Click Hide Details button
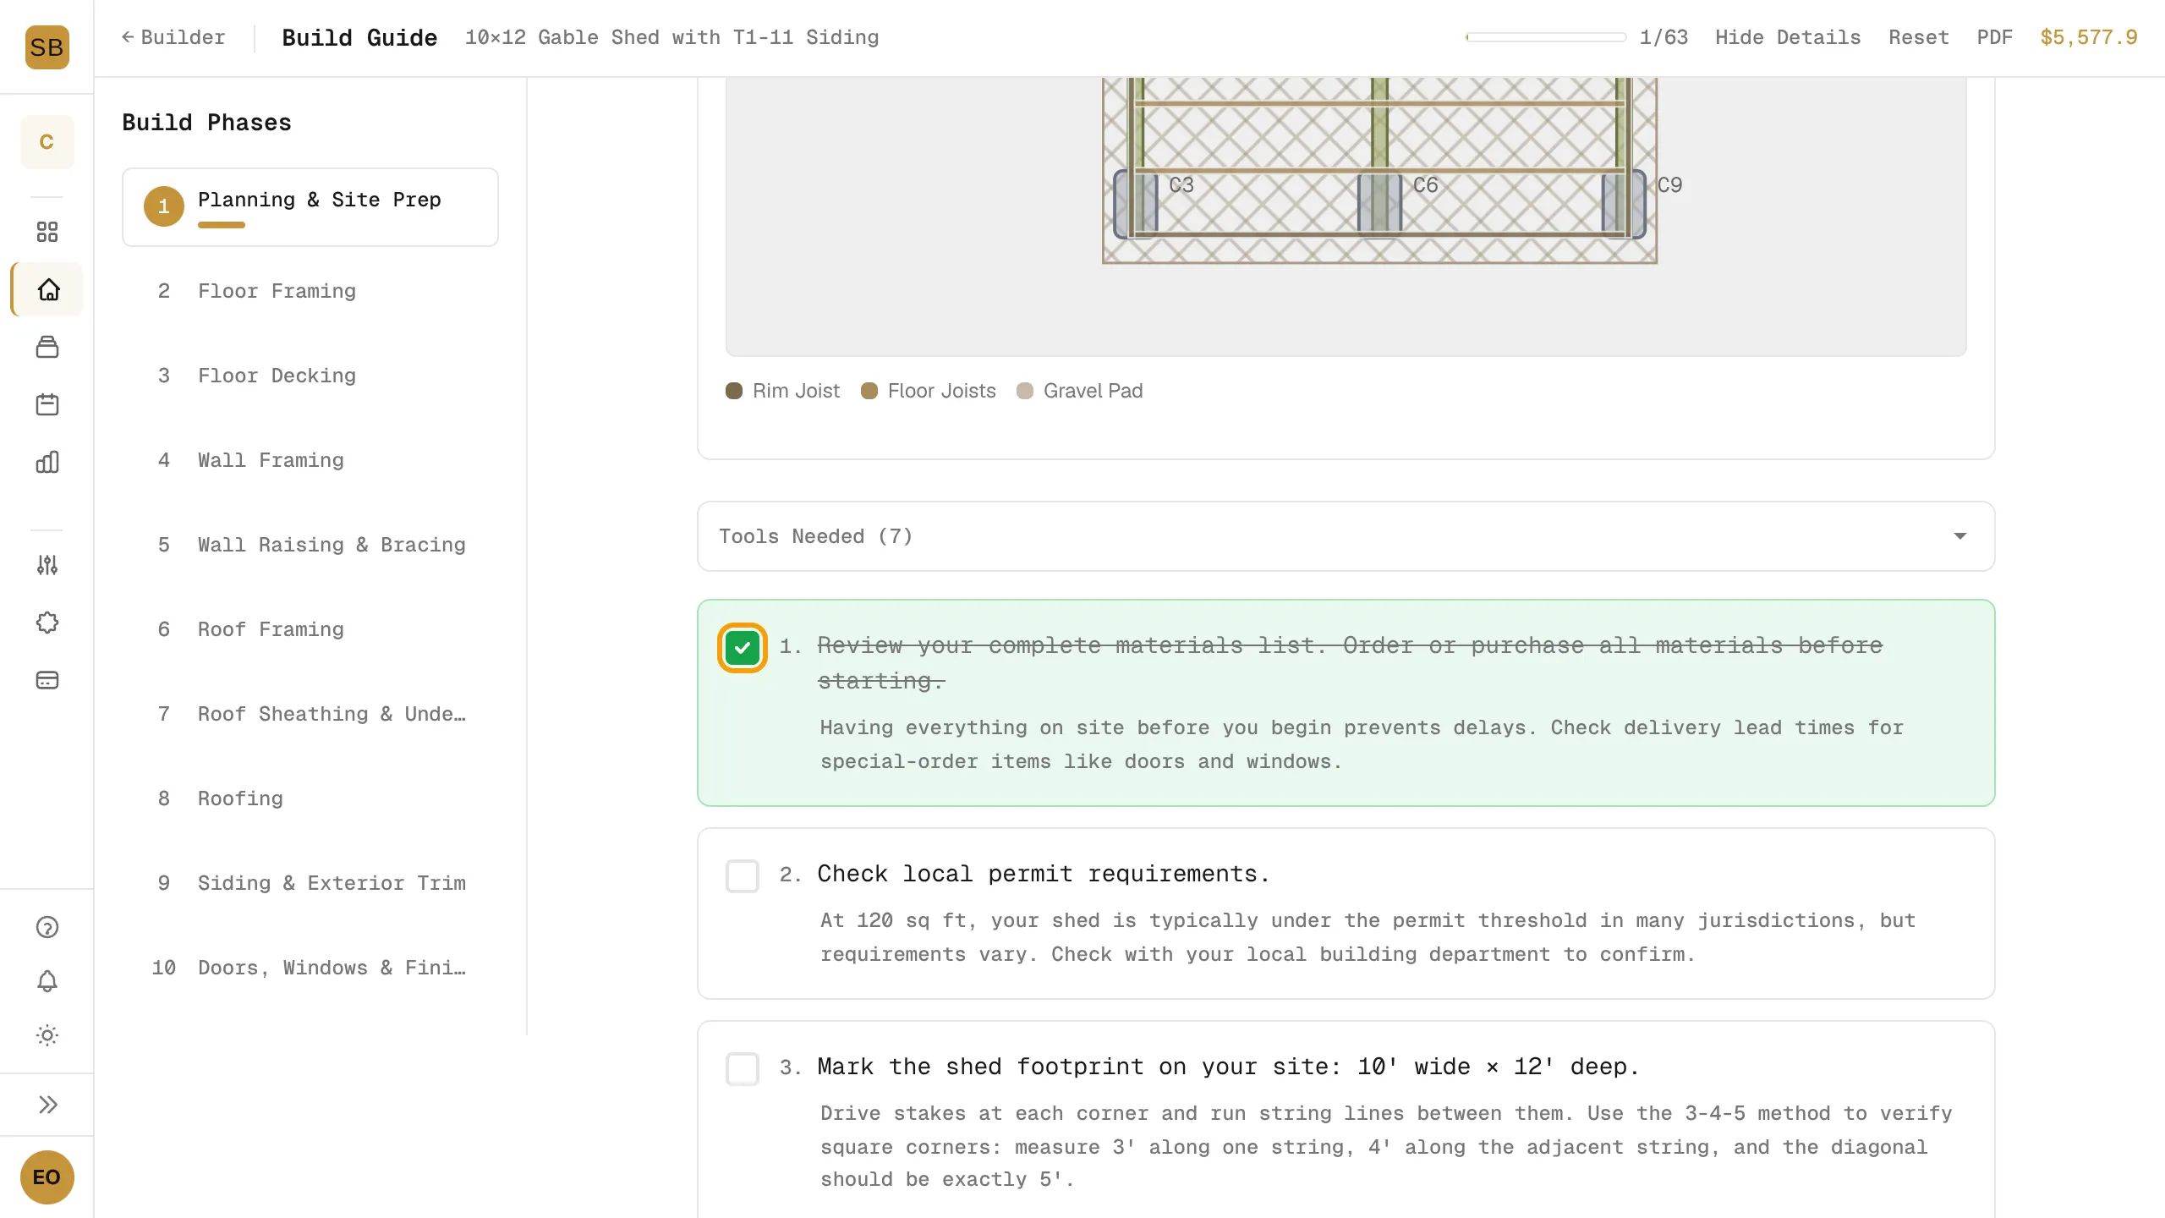 (x=1788, y=37)
